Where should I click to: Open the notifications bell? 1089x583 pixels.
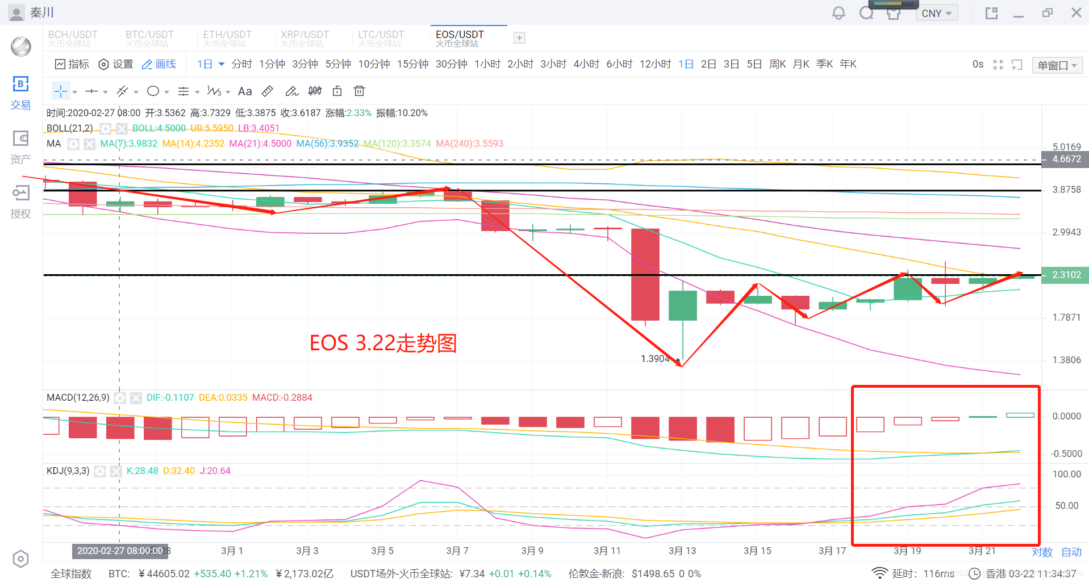838,13
